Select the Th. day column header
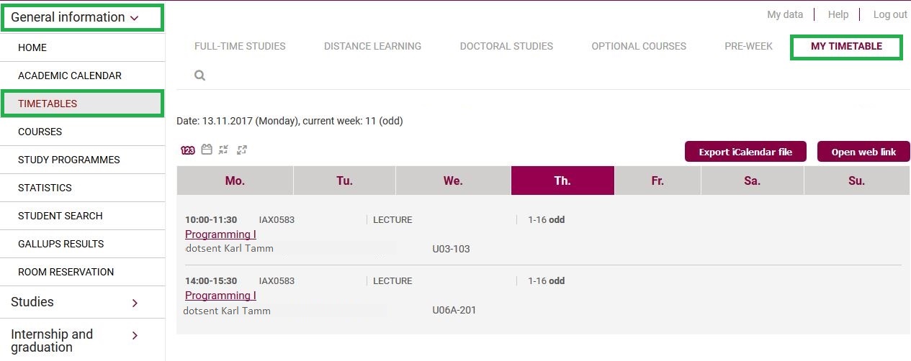The image size is (911, 361). click(x=562, y=180)
